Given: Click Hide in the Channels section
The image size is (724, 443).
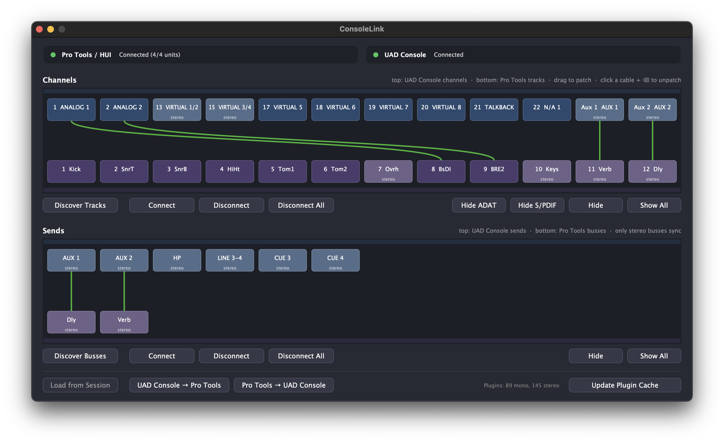Looking at the screenshot, I should [595, 205].
